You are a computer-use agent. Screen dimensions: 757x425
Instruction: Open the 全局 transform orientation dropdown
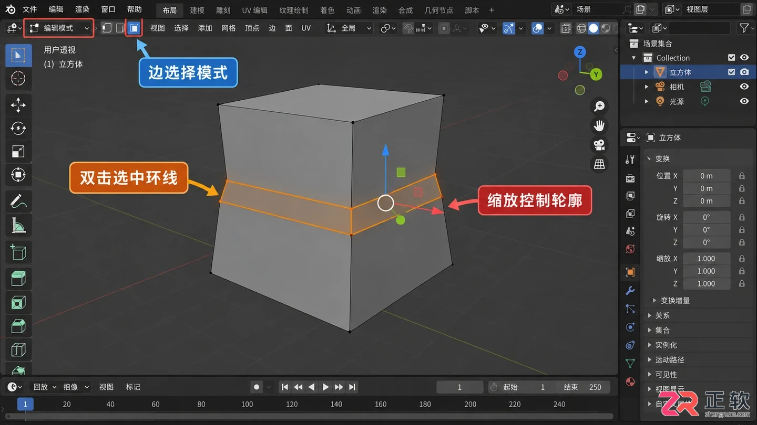349,28
